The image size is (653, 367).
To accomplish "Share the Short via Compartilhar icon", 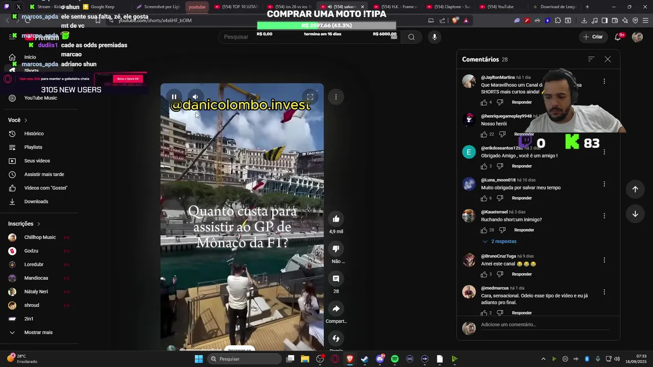I will click(x=336, y=309).
